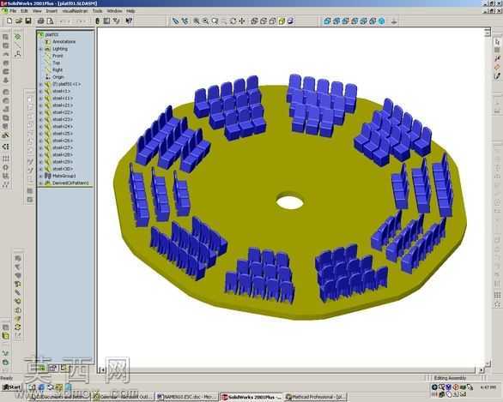This screenshot has height=402, width=503.
Task: Switch to the Mathcad Professional taskbar button
Action: pos(315,397)
